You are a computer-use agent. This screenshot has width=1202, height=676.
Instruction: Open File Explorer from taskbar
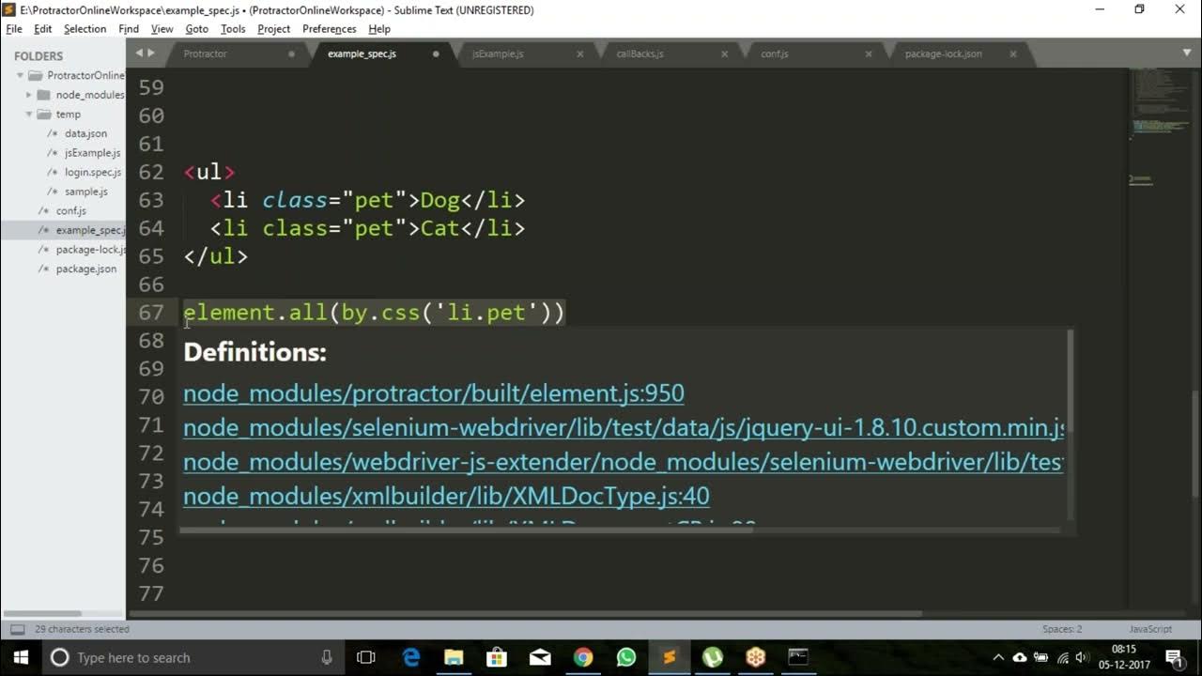(x=454, y=657)
